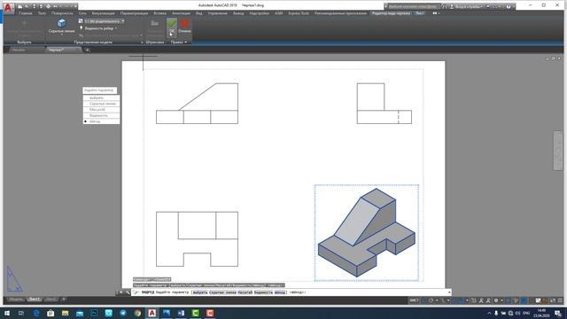
Task: Choose выбрать in the dynamic prompt menu
Action: pyautogui.click(x=101, y=98)
